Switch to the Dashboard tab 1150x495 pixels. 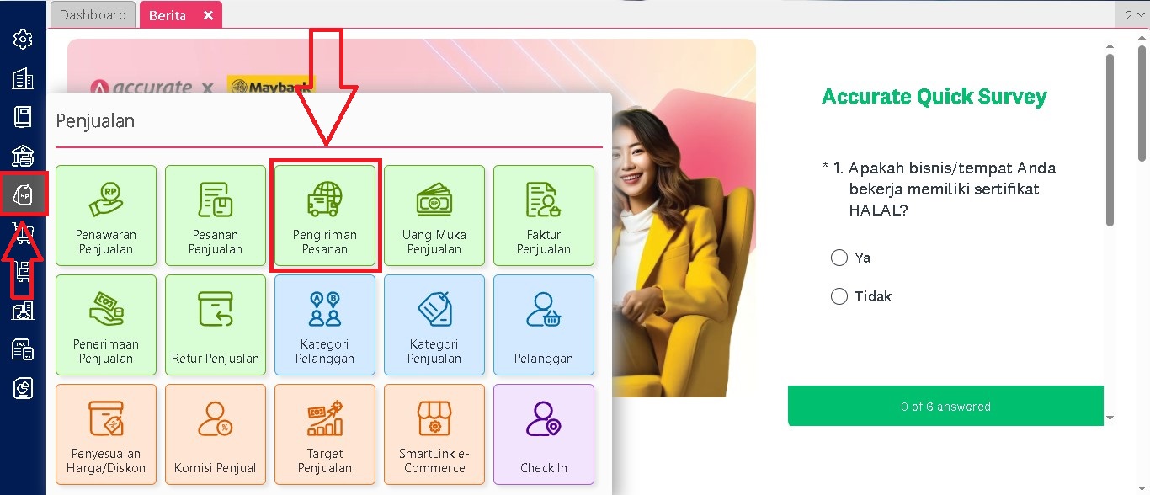pos(93,15)
